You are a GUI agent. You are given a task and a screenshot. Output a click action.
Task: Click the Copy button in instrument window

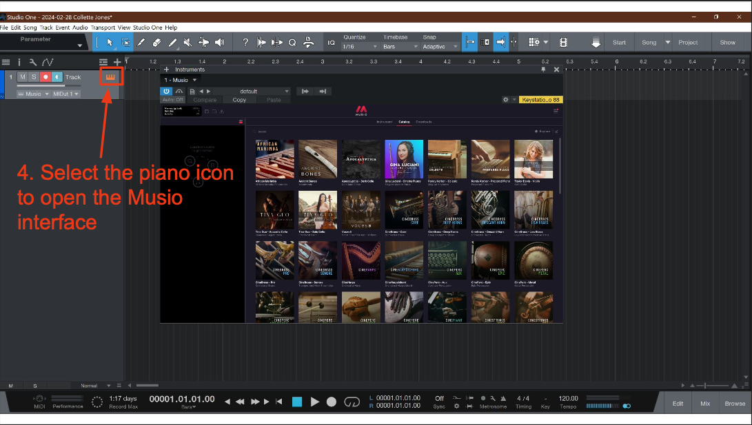point(239,100)
